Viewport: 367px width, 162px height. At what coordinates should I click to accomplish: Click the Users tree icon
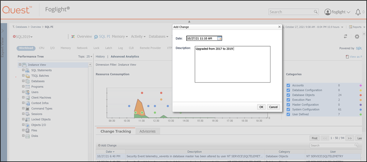[x=28, y=92]
